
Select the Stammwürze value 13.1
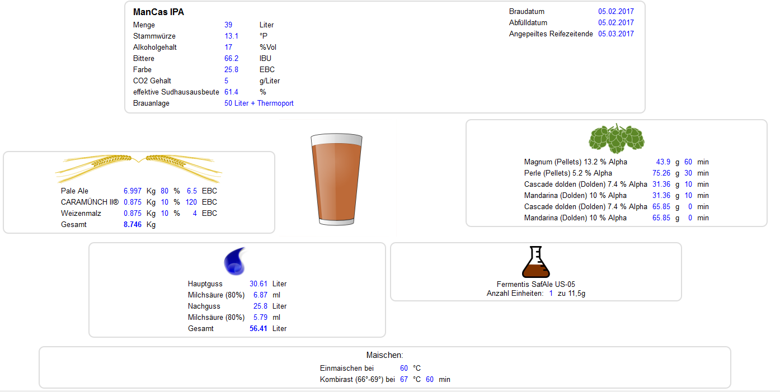231,36
